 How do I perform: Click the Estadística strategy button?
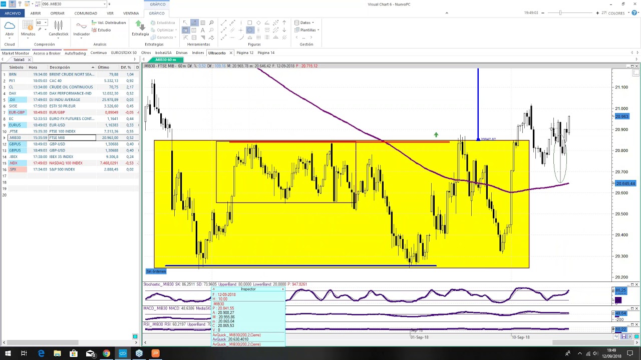pos(163,22)
